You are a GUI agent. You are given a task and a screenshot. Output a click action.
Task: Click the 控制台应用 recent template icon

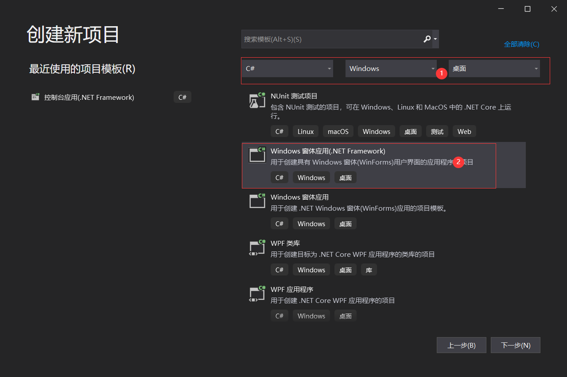click(35, 97)
